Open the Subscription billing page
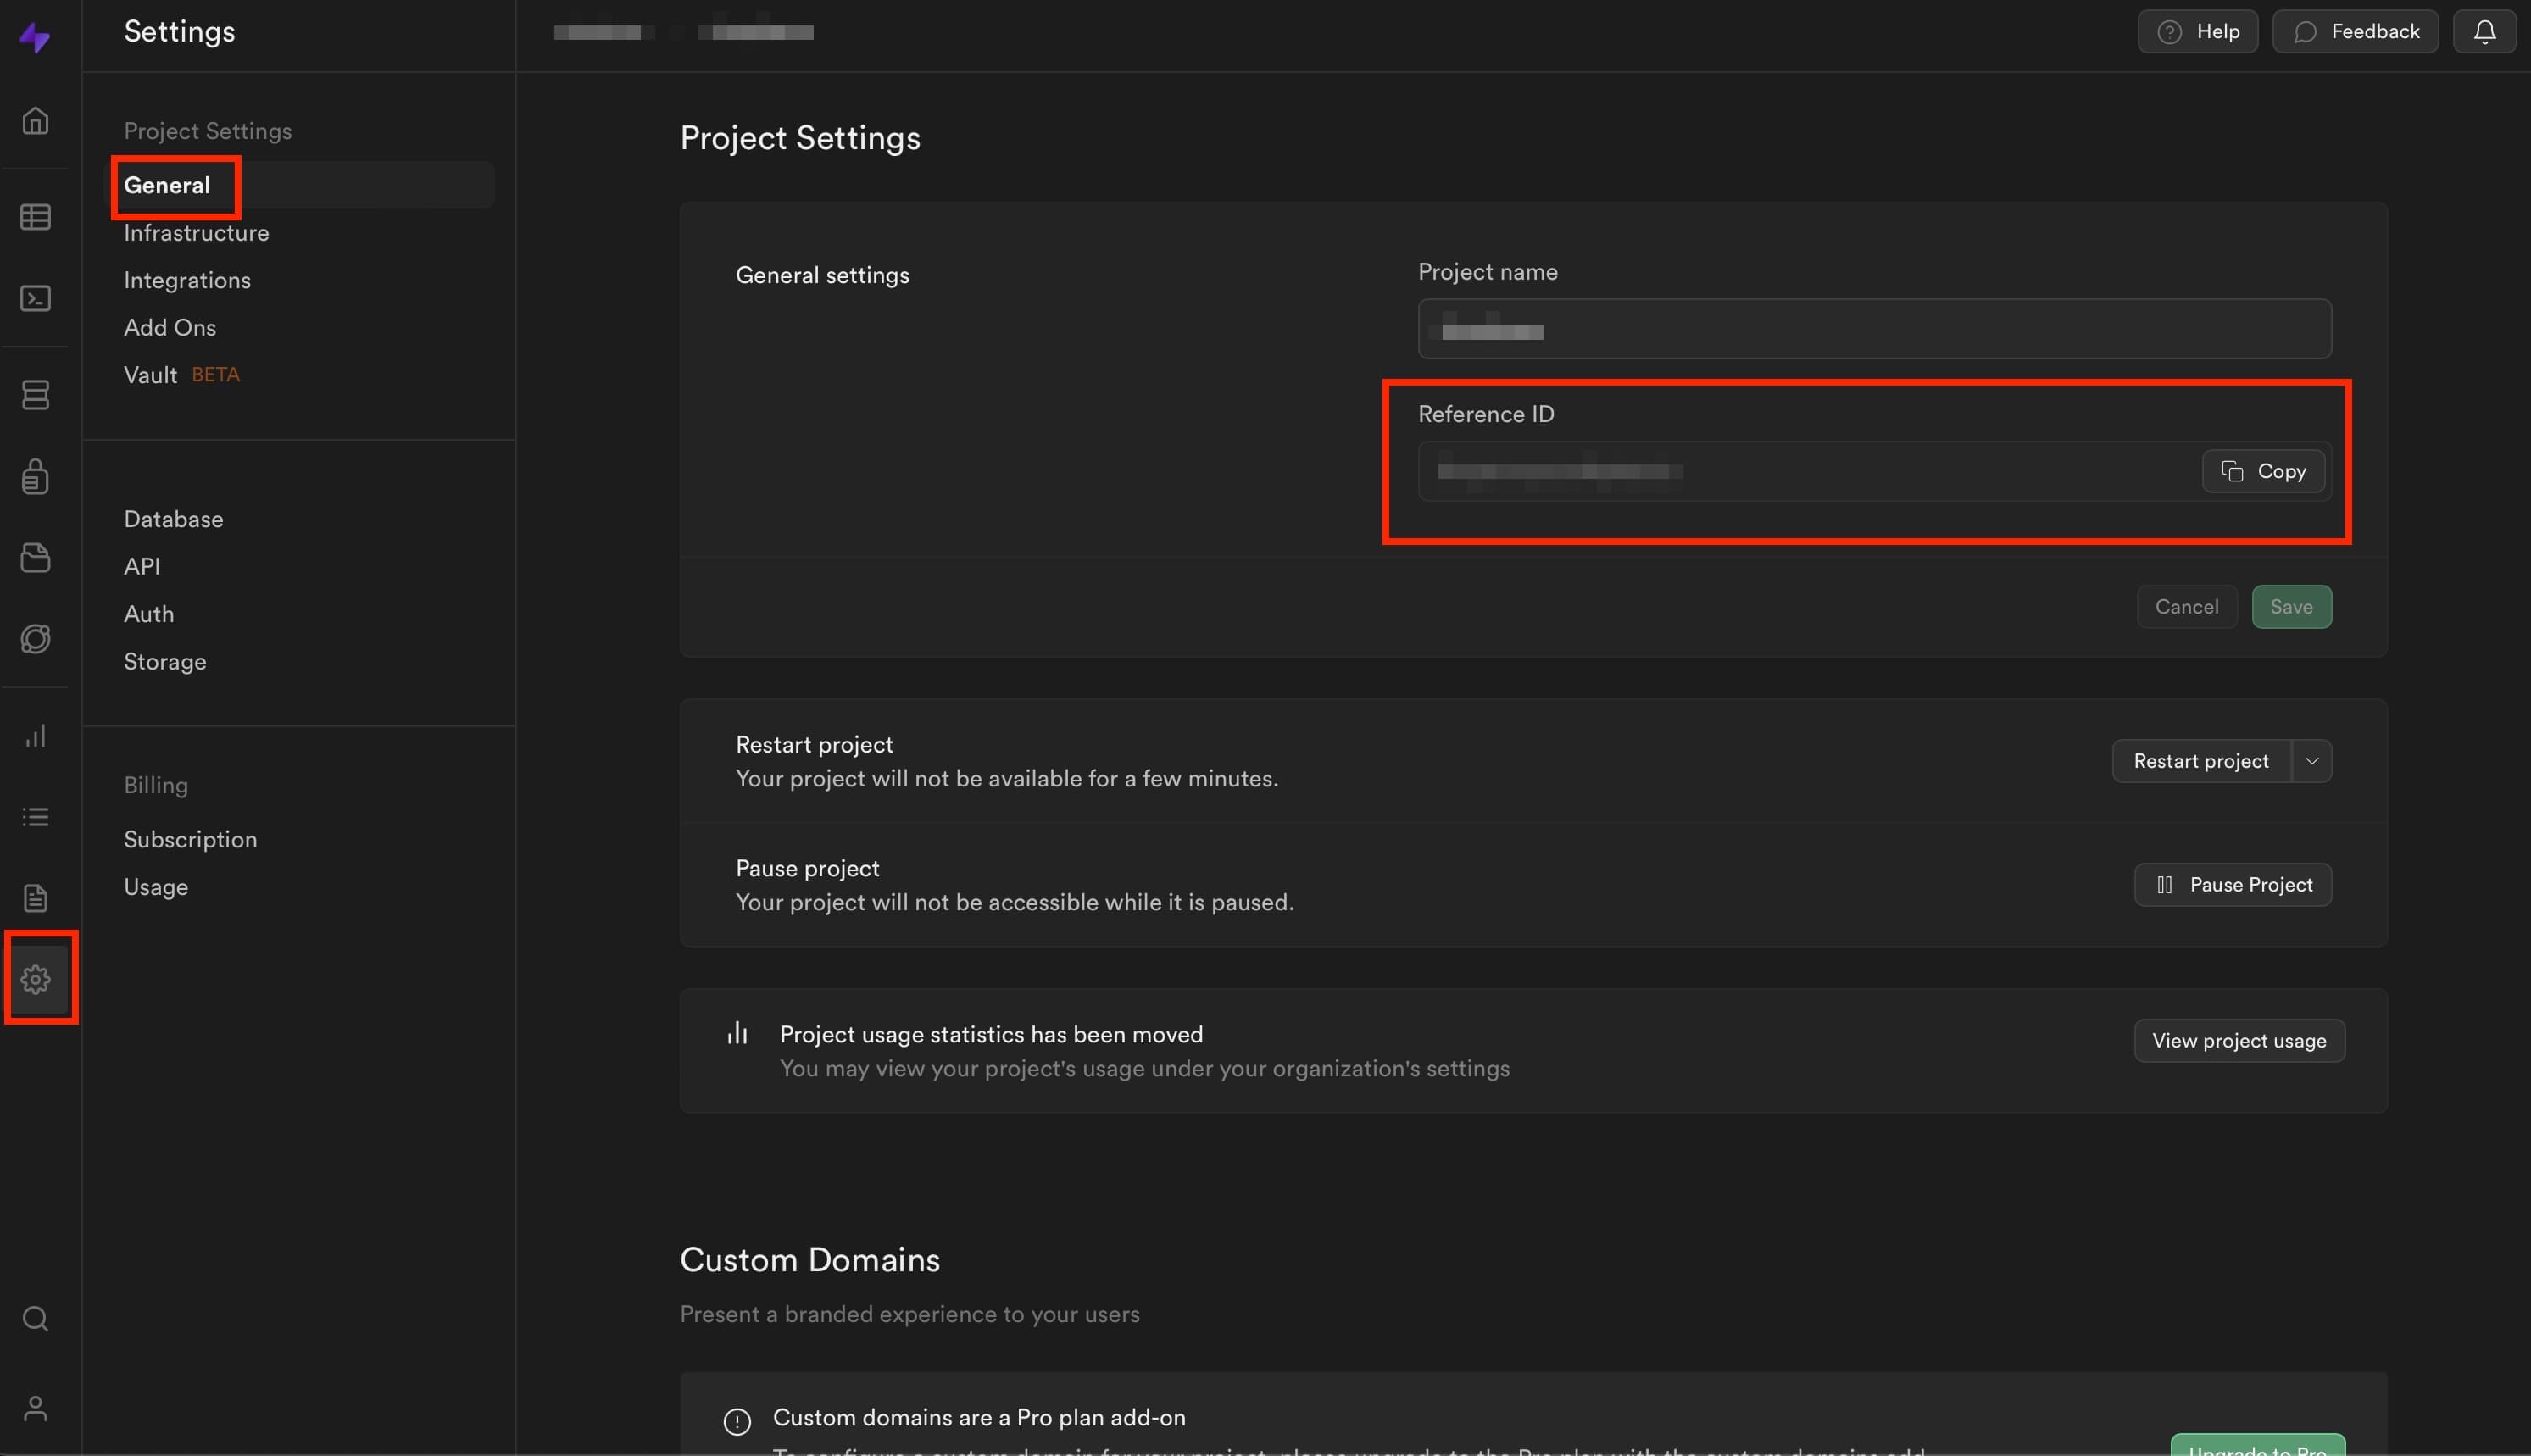This screenshot has width=2531, height=1456. pyautogui.click(x=190, y=839)
